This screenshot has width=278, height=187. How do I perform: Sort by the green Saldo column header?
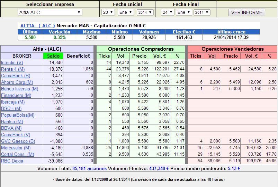click(x=53, y=56)
